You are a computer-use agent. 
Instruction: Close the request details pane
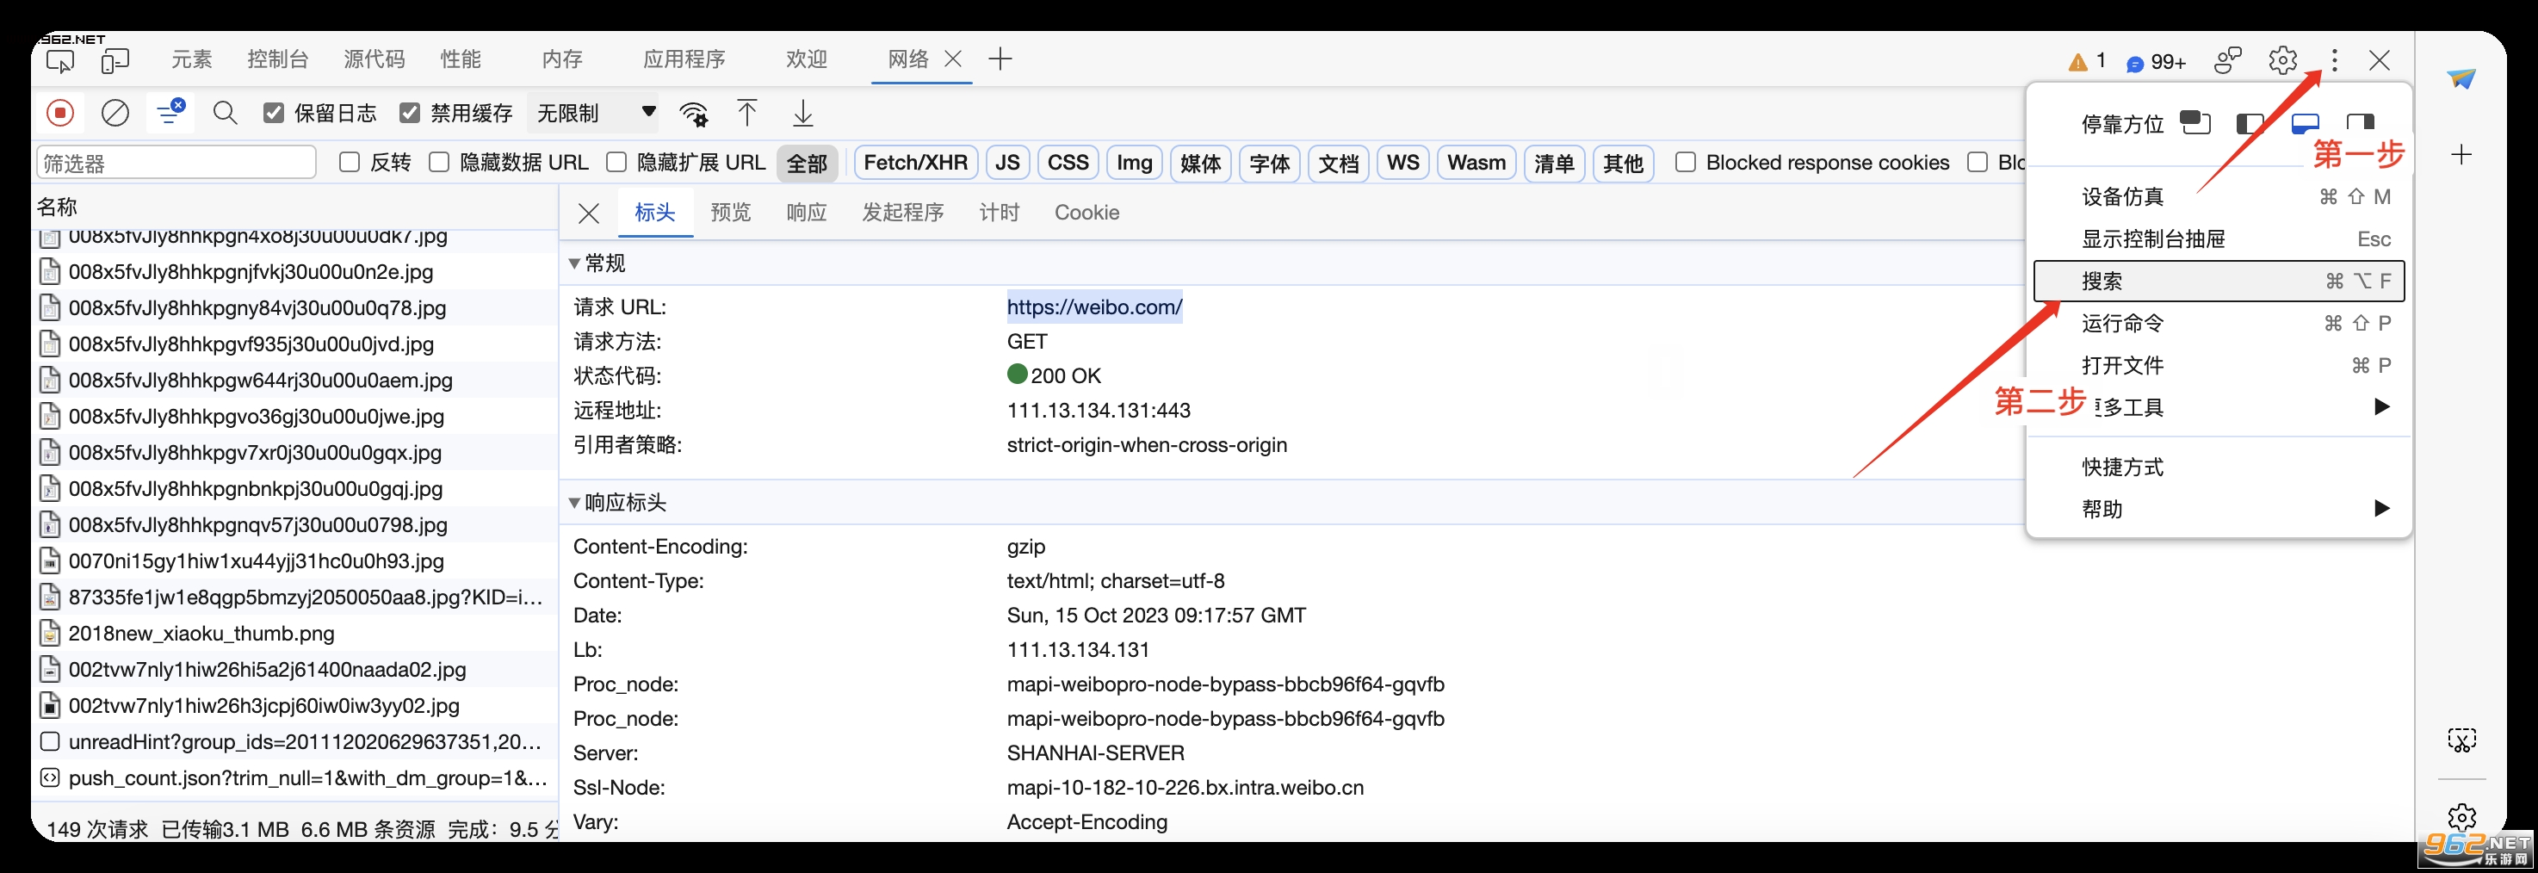click(589, 213)
